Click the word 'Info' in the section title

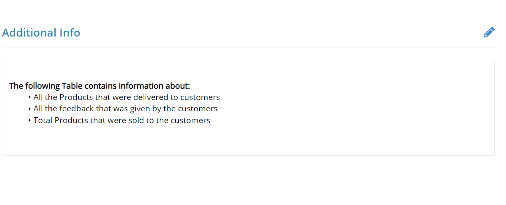(70, 33)
